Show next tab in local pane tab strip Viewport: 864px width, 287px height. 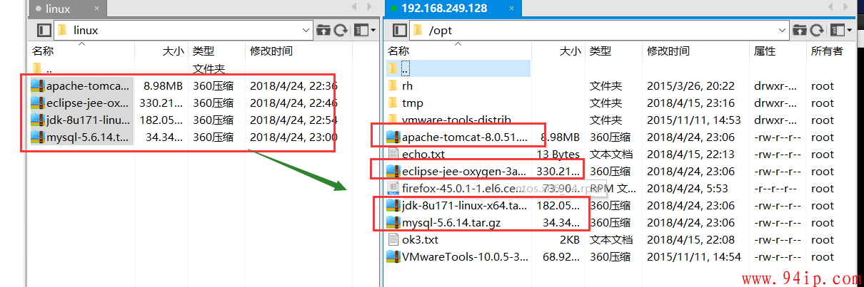[370, 7]
